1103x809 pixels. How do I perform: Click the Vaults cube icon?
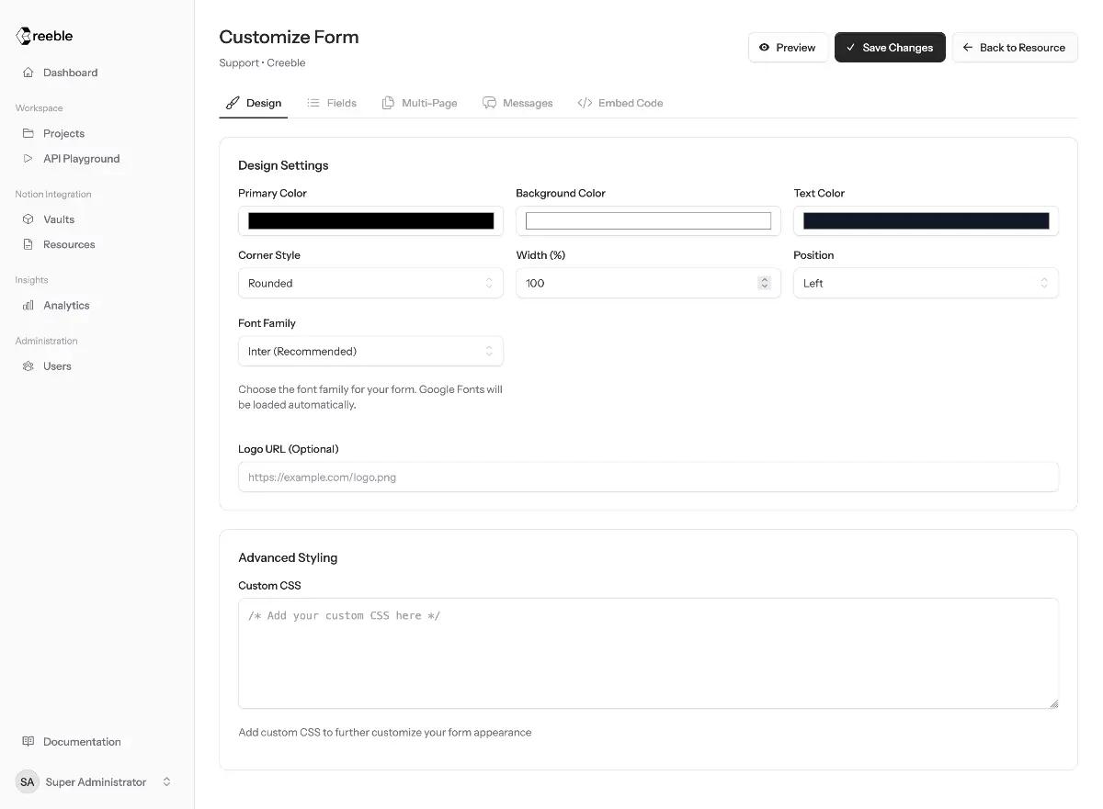point(28,219)
